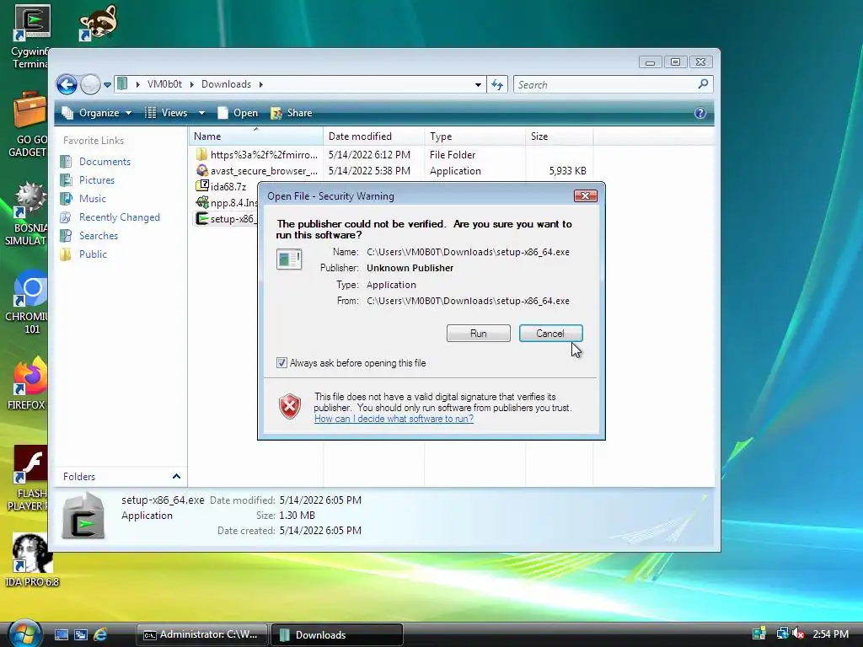Expand the arrow after Downloads in address bar
The image size is (863, 647).
(x=261, y=84)
